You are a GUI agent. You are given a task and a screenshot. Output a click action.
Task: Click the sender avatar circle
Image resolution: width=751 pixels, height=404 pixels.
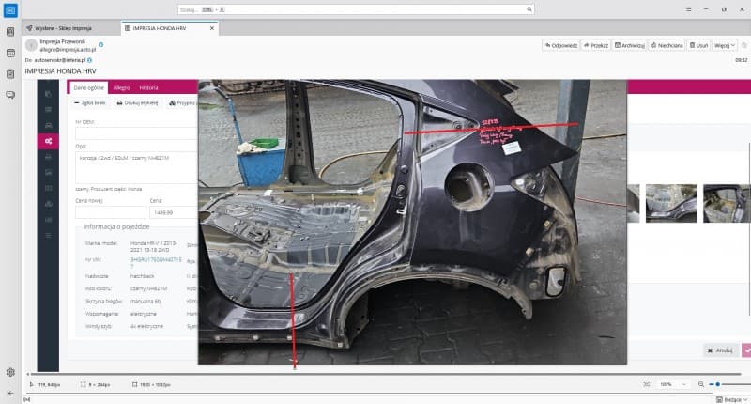[31, 45]
